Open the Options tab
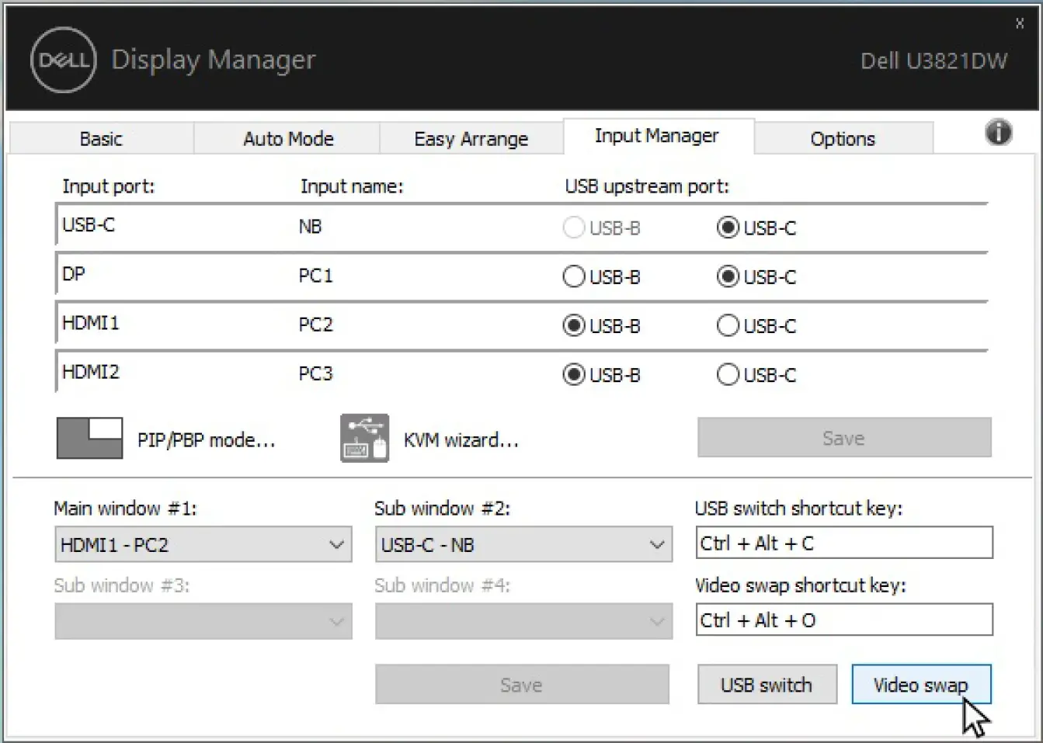1043x743 pixels. (842, 138)
